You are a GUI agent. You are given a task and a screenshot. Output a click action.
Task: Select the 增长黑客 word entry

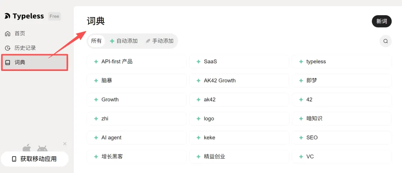(x=137, y=157)
